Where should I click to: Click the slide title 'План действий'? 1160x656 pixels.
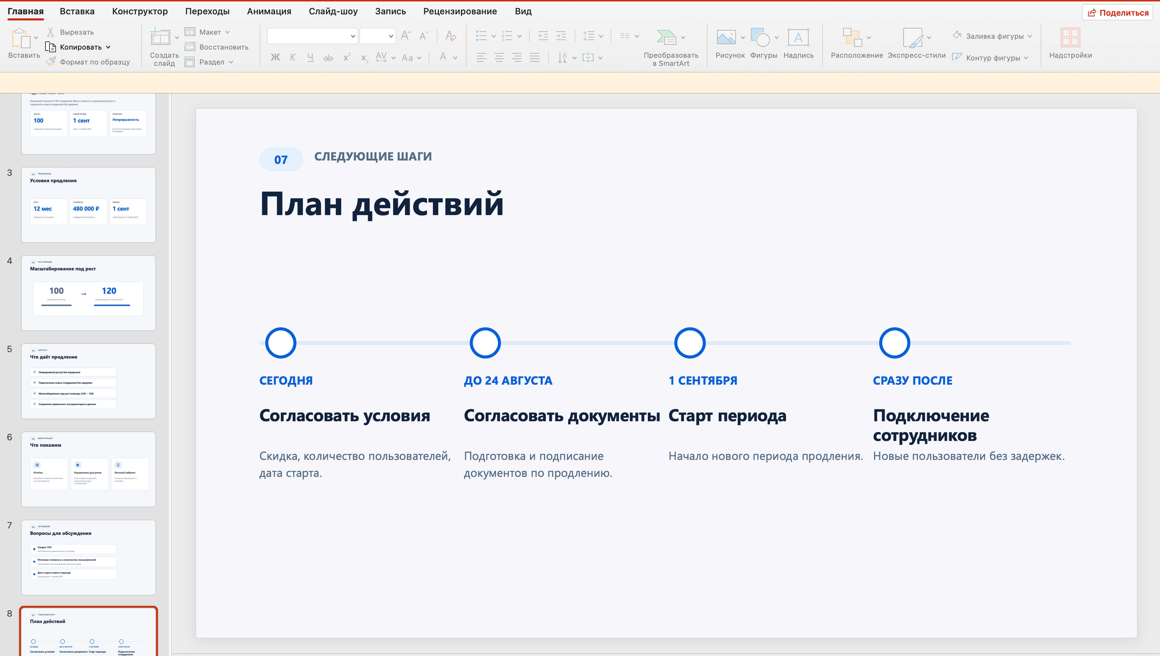[x=382, y=204]
